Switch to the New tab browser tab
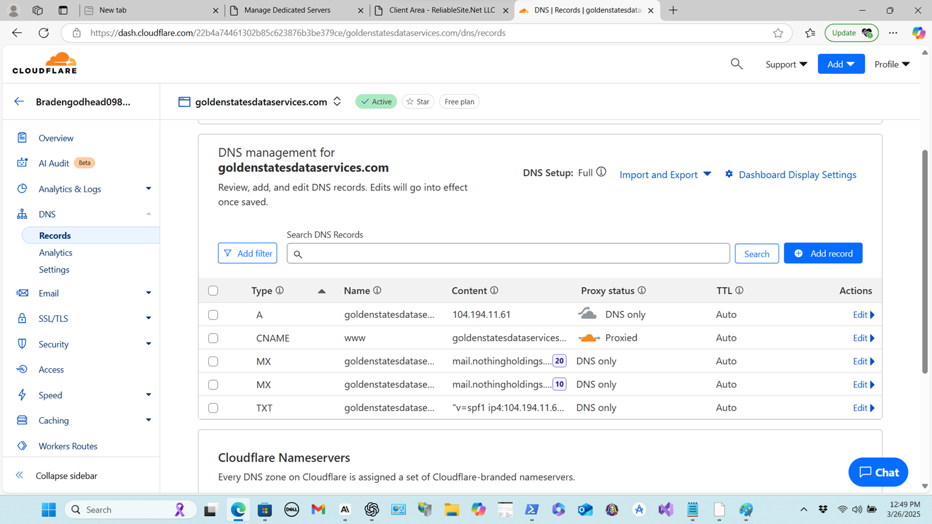Image resolution: width=932 pixels, height=524 pixels. 151,10
